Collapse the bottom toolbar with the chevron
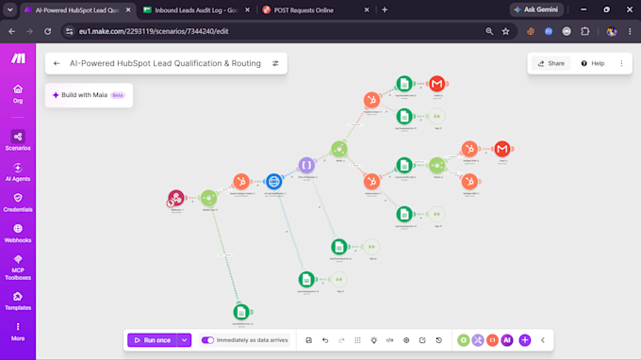 point(543,340)
